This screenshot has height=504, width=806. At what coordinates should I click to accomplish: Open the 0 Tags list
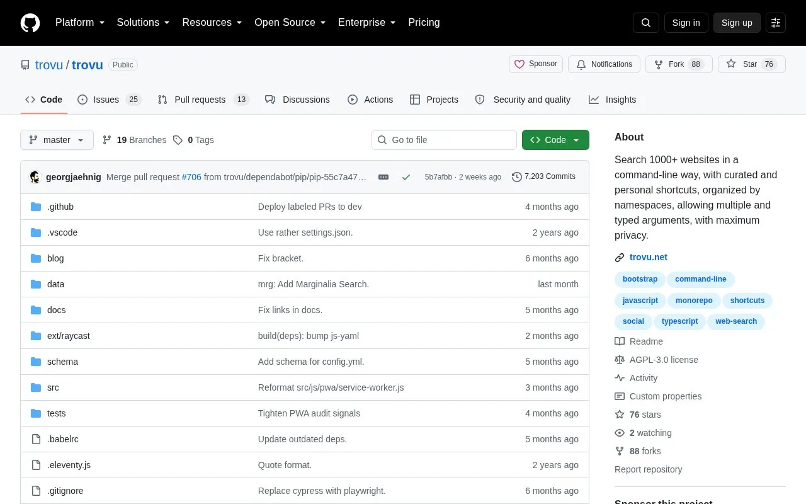[193, 140]
